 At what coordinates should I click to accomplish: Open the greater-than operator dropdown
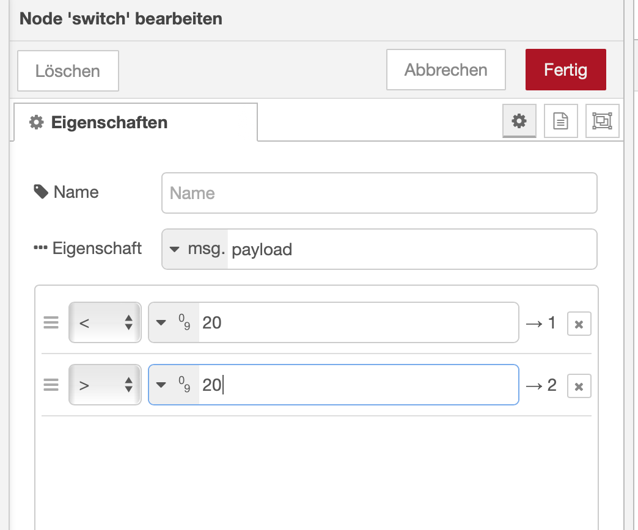[105, 385]
